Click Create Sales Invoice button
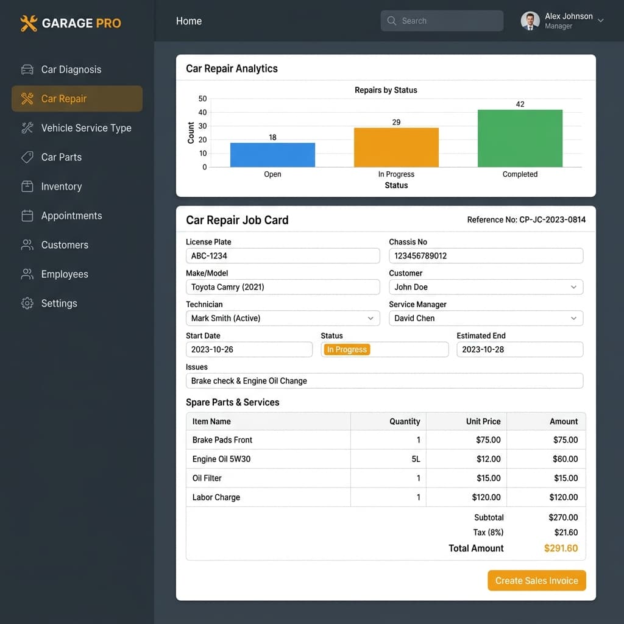 pyautogui.click(x=536, y=581)
